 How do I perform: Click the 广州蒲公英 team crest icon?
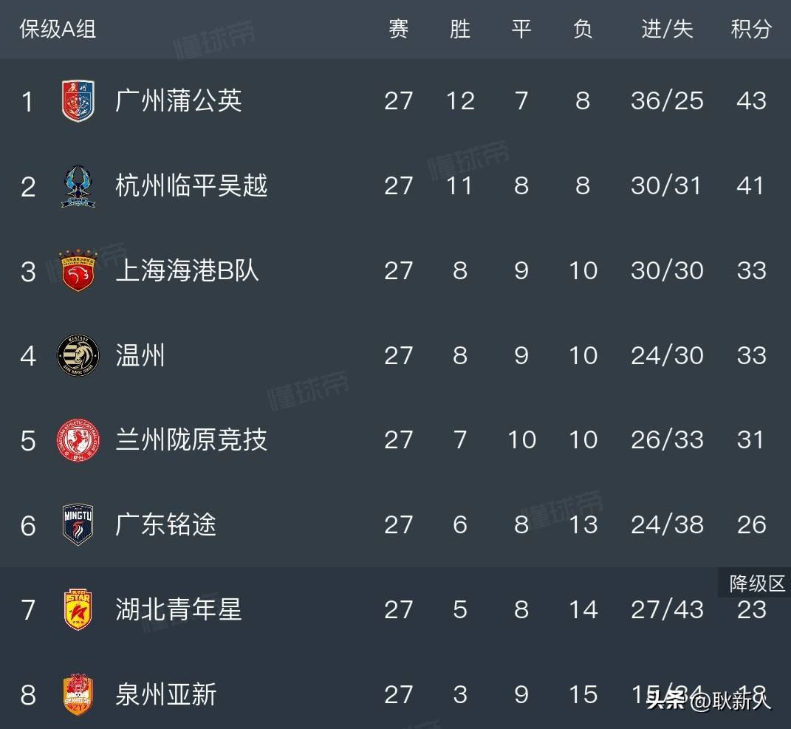click(78, 101)
